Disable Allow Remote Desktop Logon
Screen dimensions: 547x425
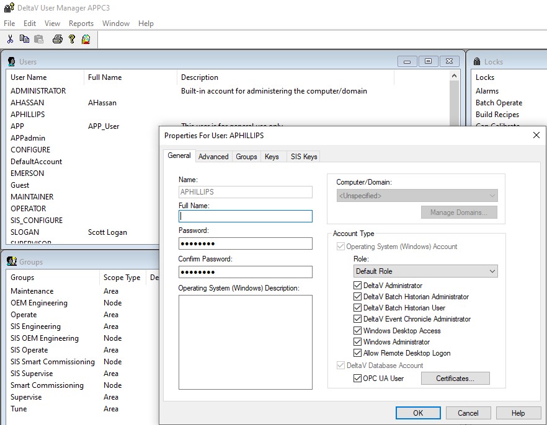pyautogui.click(x=357, y=353)
